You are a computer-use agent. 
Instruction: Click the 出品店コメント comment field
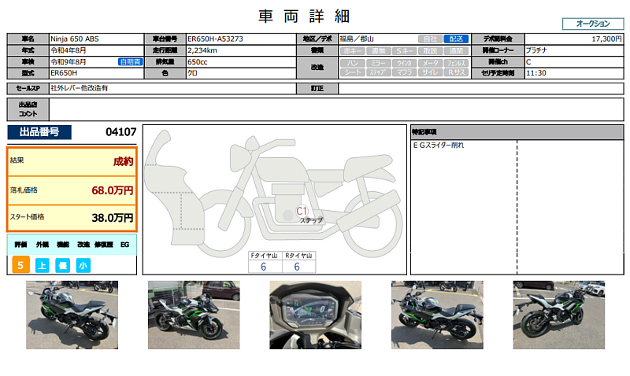pos(336,109)
